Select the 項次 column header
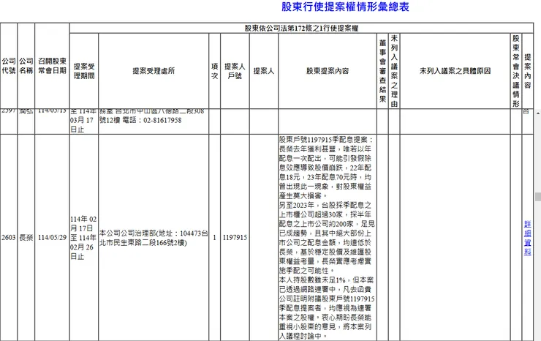The width and height of the screenshot is (541, 341). [215, 71]
